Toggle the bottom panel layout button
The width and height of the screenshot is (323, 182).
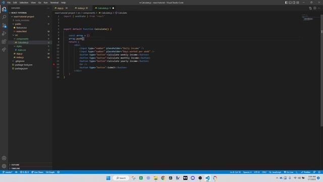pos(290,3)
